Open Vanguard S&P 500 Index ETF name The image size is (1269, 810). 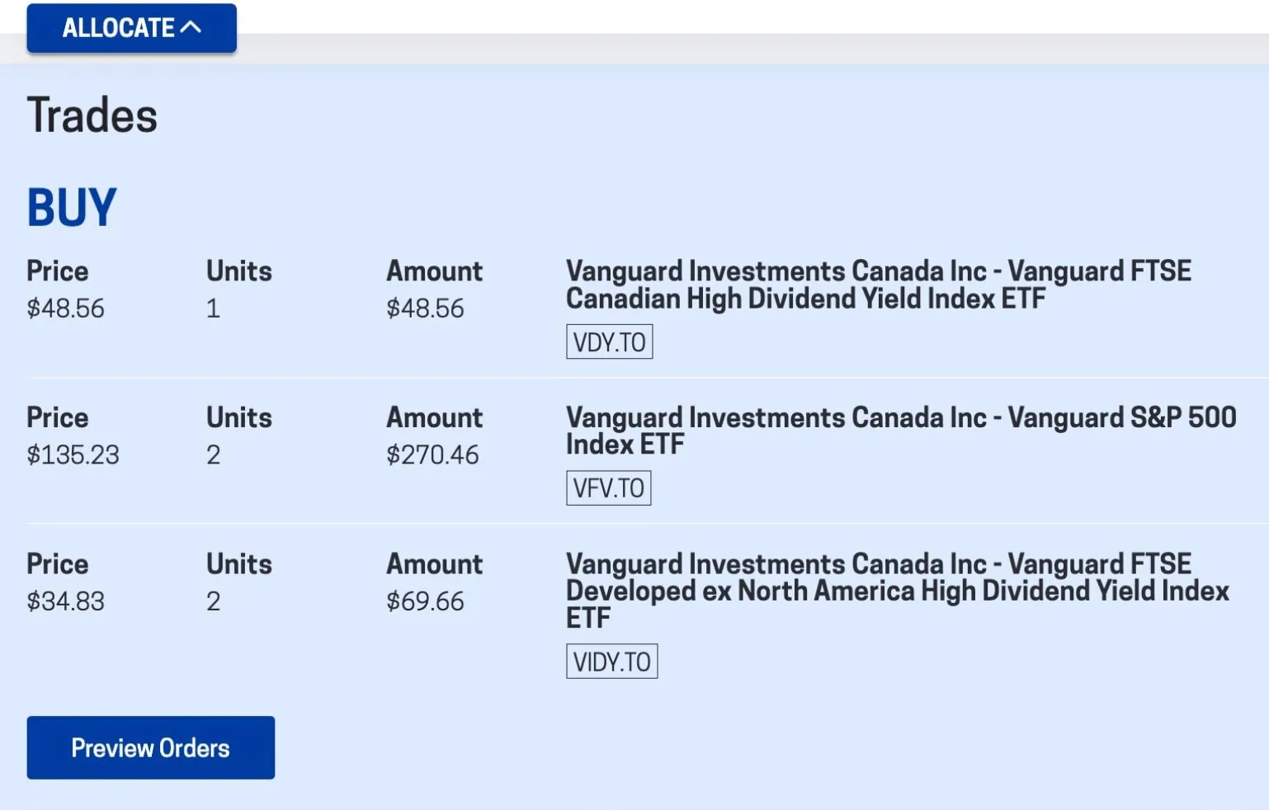coord(900,431)
